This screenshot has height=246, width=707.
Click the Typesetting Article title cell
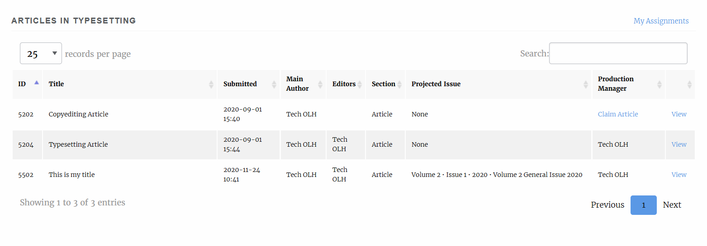tap(78, 144)
